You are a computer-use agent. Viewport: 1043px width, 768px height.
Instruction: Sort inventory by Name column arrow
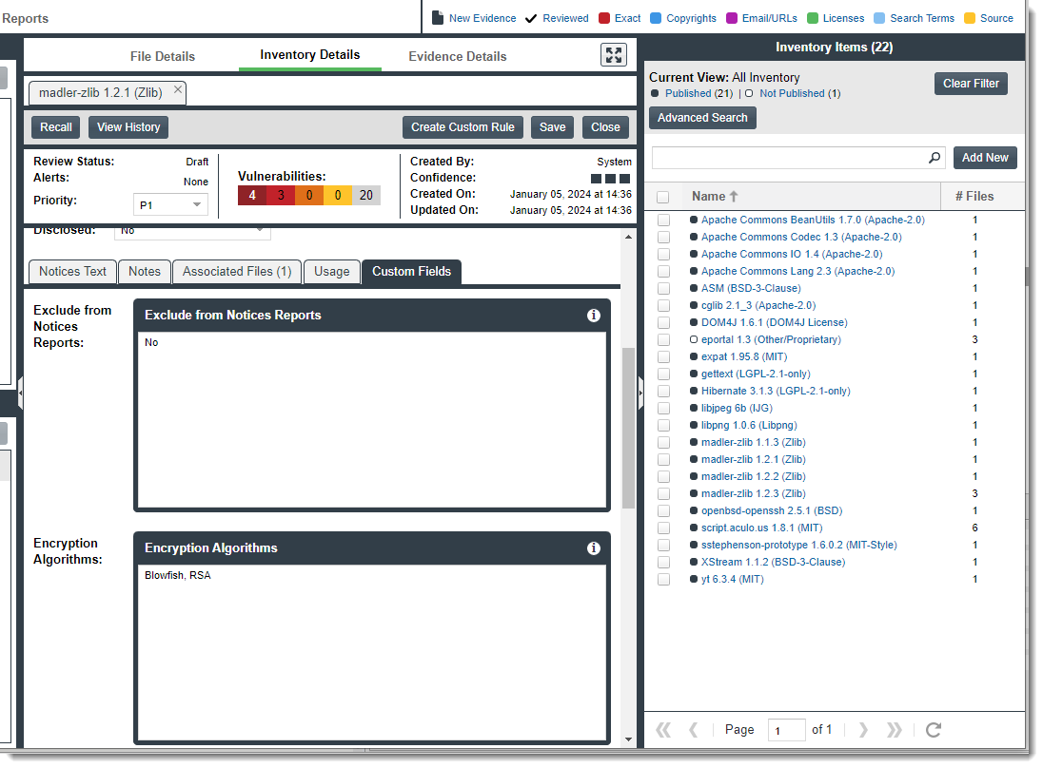click(x=734, y=197)
